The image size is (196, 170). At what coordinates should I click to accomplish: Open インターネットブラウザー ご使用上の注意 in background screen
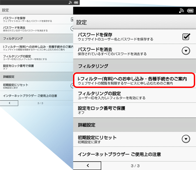coord(37,96)
